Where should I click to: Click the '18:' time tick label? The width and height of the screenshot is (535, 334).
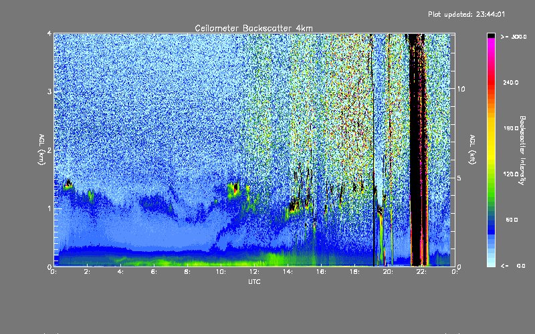pyautogui.click(x=354, y=272)
